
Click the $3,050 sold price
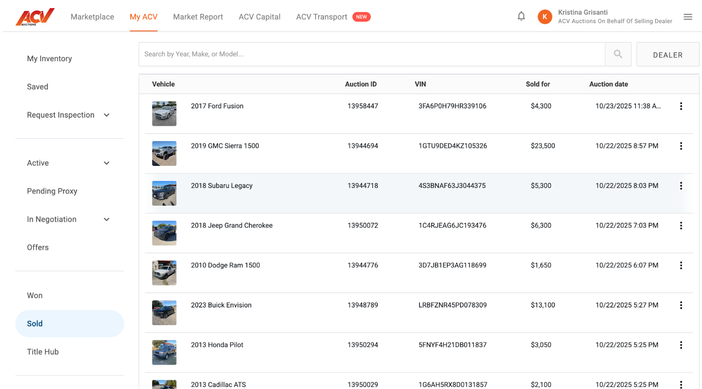pyautogui.click(x=541, y=345)
